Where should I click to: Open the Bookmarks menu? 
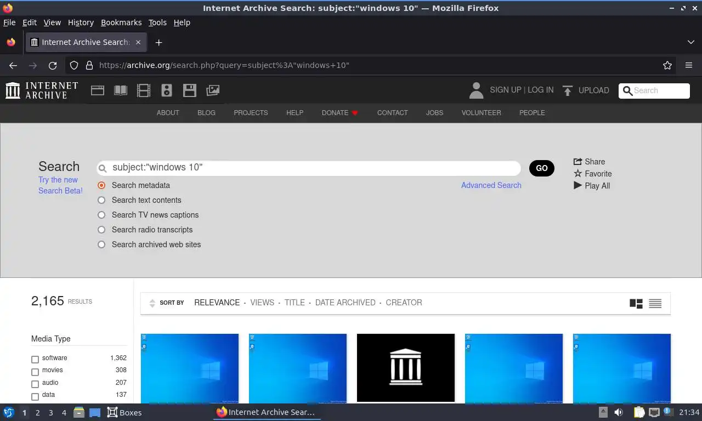tap(121, 22)
